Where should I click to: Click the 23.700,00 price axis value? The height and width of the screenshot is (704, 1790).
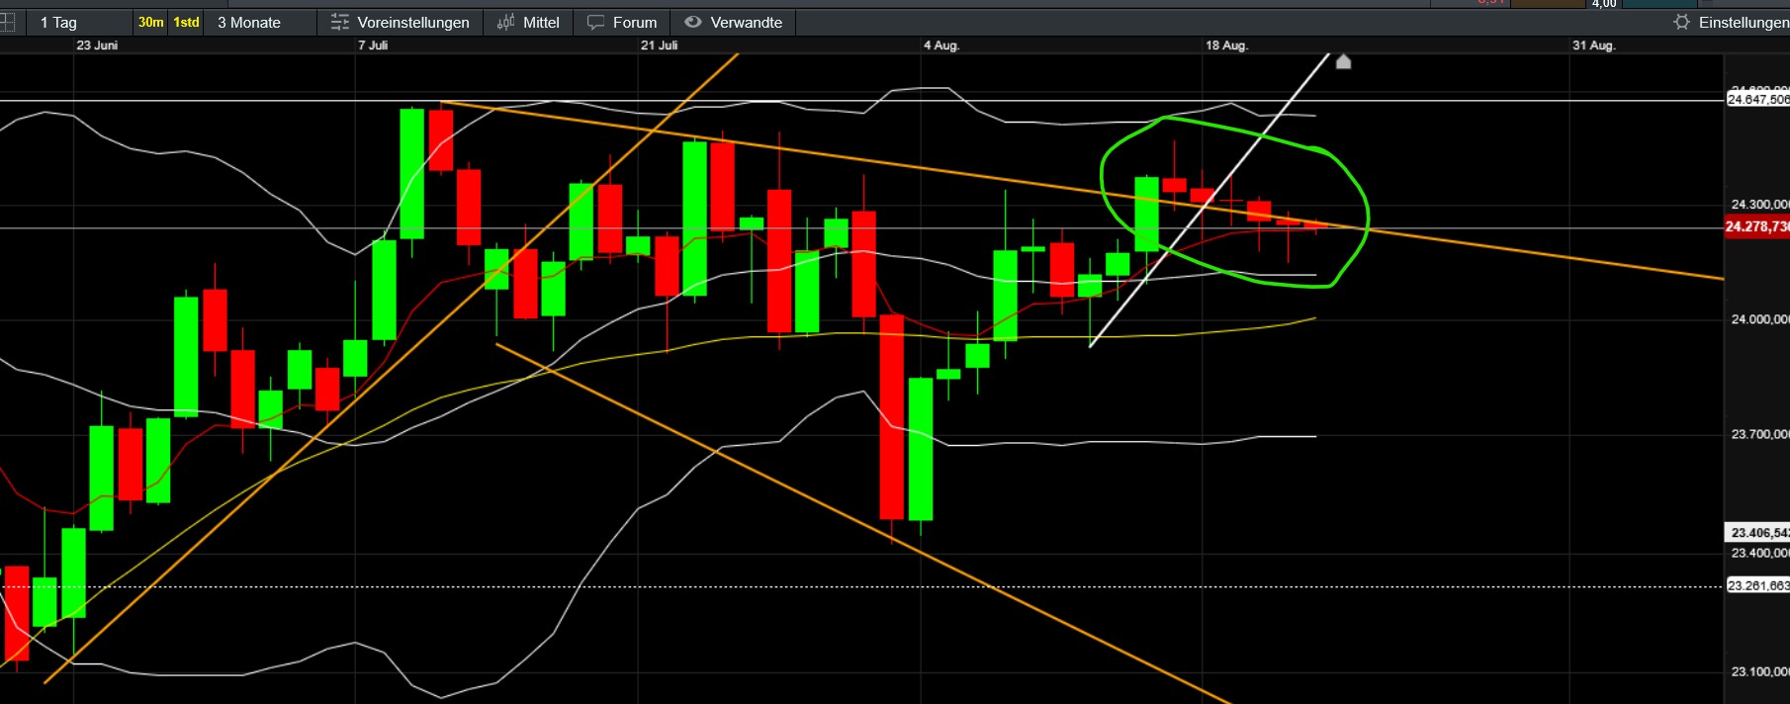1759,434
